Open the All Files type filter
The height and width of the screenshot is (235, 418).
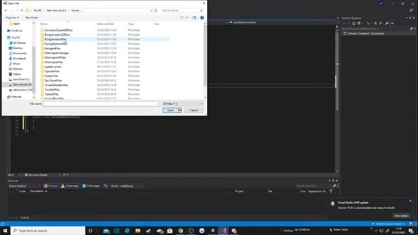click(x=183, y=104)
